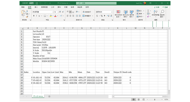Click the Orientation text angle icon
The image size is (190, 102).
[77, 12]
